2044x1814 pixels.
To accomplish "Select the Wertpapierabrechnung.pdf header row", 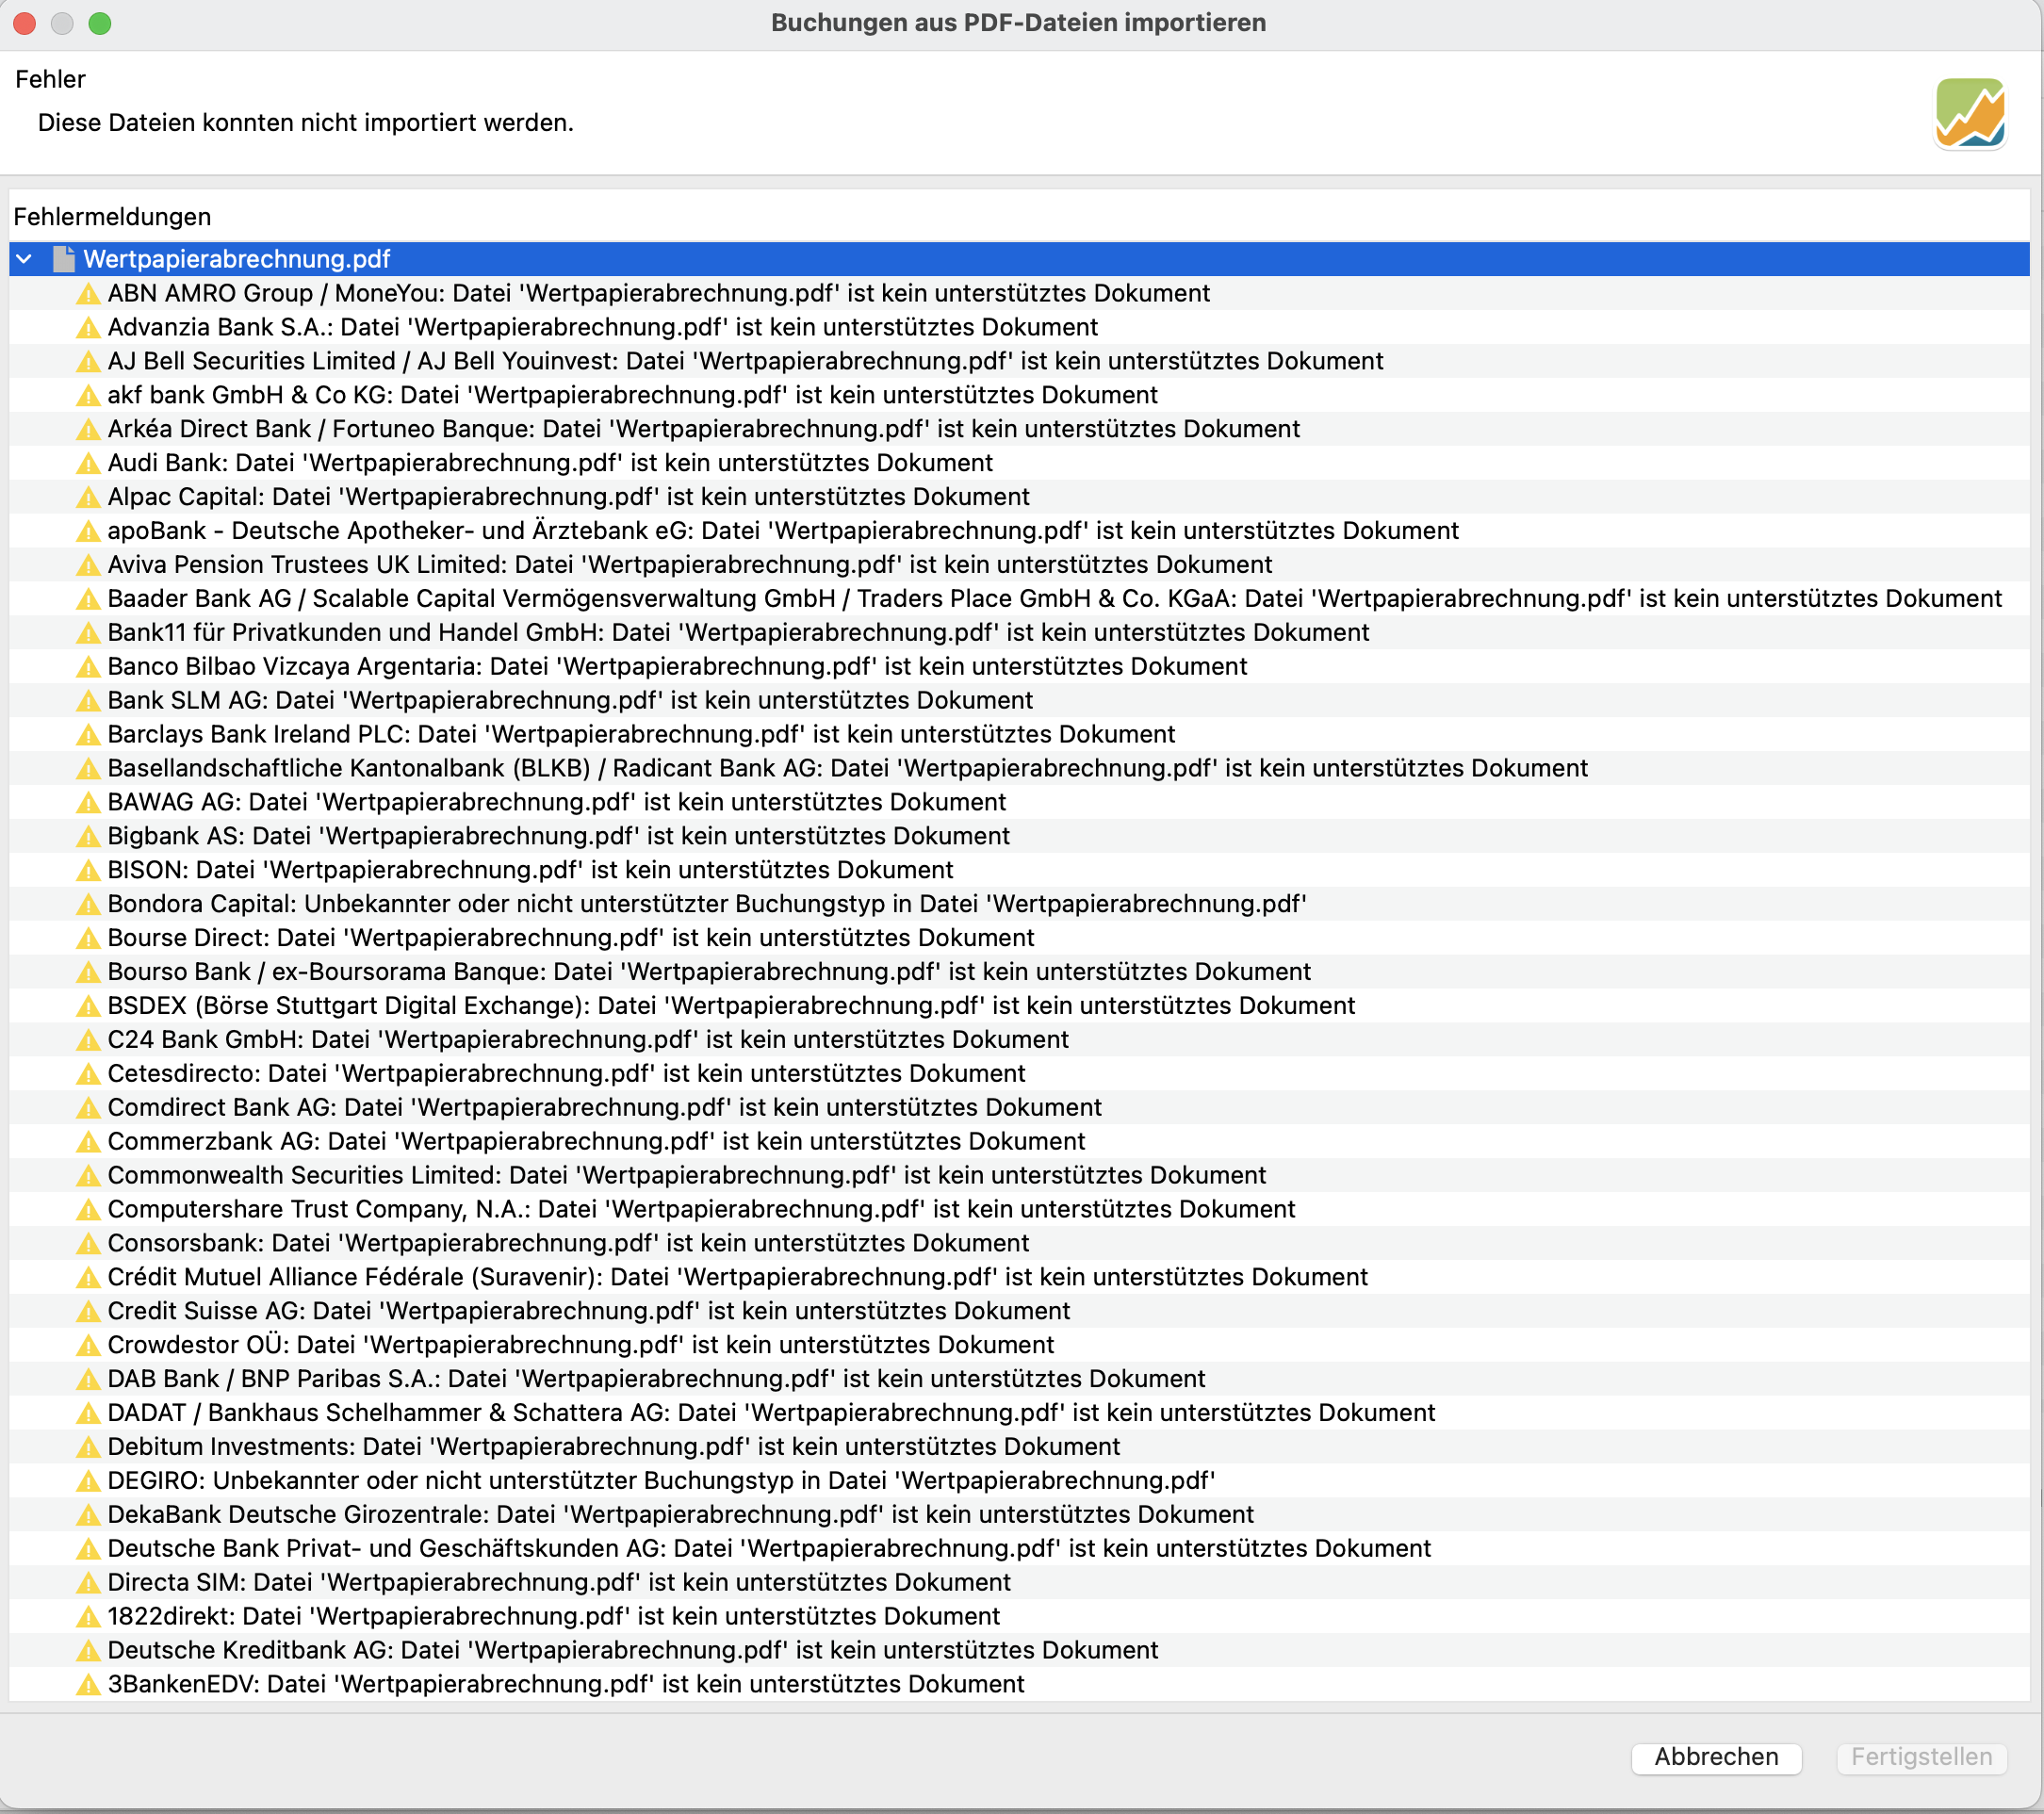I will 237,259.
